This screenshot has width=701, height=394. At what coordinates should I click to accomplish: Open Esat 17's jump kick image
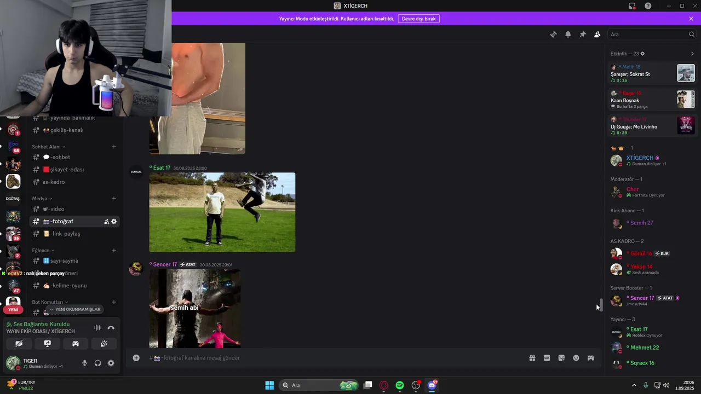pyautogui.click(x=222, y=212)
